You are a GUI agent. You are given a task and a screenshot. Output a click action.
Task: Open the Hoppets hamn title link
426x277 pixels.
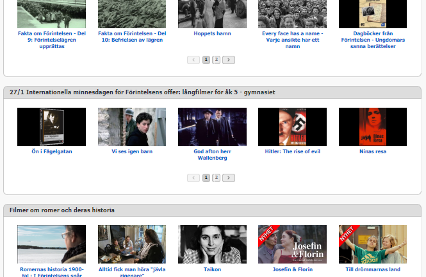click(x=212, y=33)
